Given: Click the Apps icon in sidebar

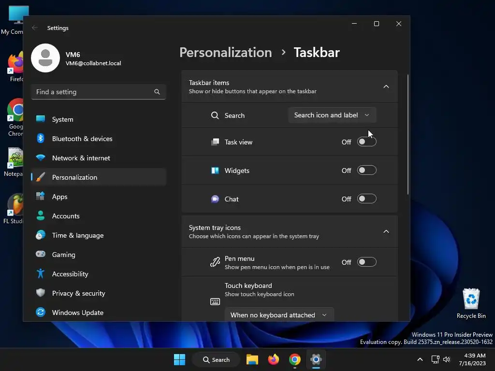Looking at the screenshot, I should [x=41, y=196].
